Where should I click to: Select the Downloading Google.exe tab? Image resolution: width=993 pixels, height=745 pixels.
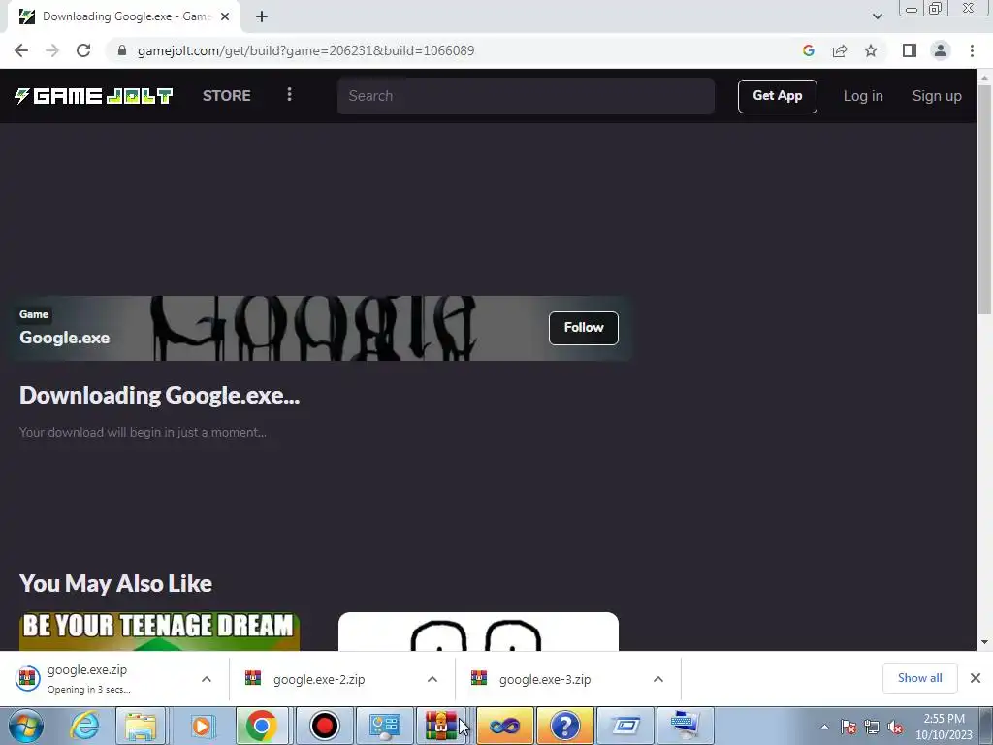click(125, 16)
